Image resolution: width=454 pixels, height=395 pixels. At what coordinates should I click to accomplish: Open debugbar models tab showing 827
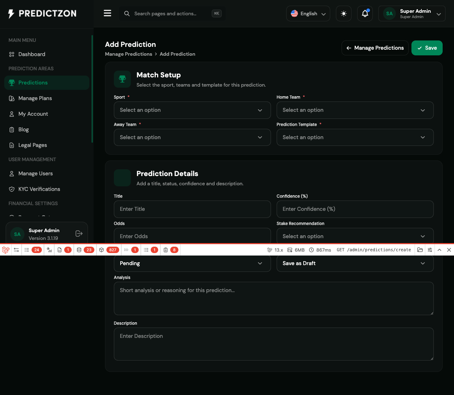pyautogui.click(x=109, y=250)
